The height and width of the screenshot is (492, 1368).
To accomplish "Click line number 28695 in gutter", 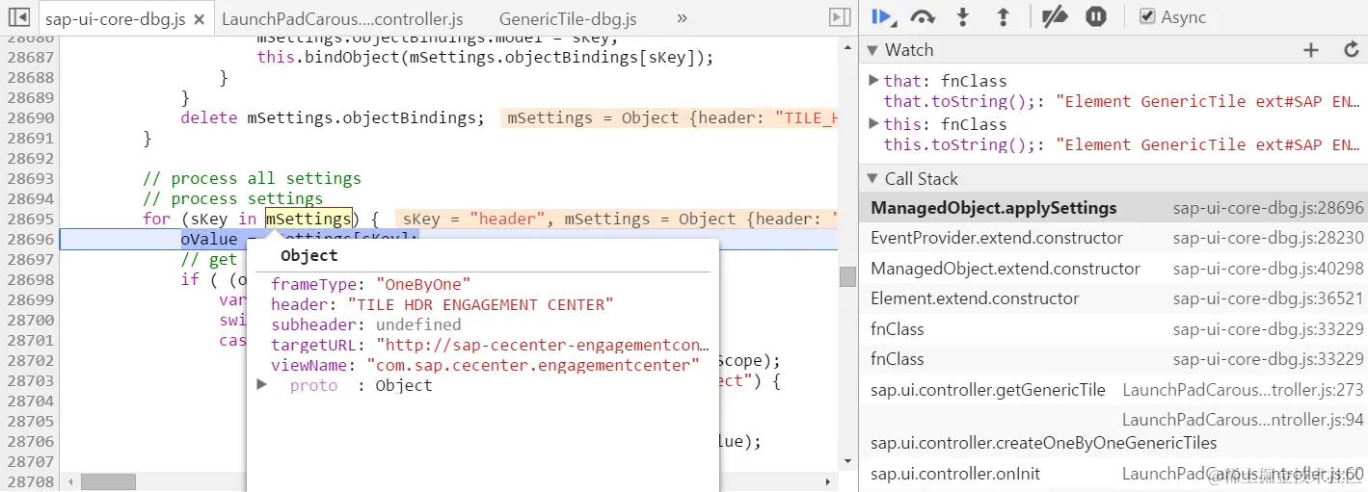I will [29, 219].
